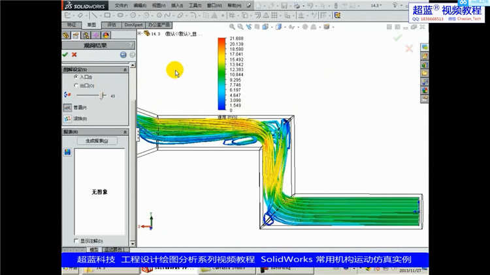Click the Section View icon
This screenshot has height=275, width=490.
[x=257, y=27]
